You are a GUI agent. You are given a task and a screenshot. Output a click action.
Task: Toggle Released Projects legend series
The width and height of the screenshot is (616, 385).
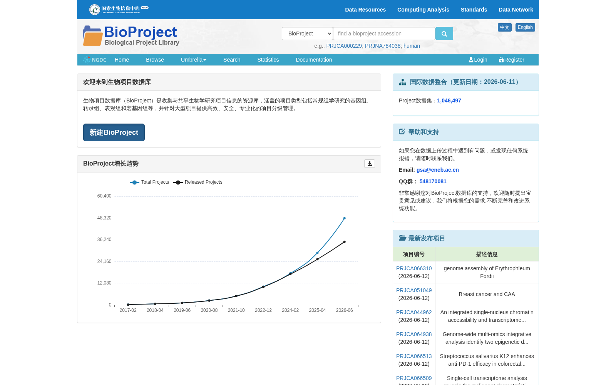198,182
